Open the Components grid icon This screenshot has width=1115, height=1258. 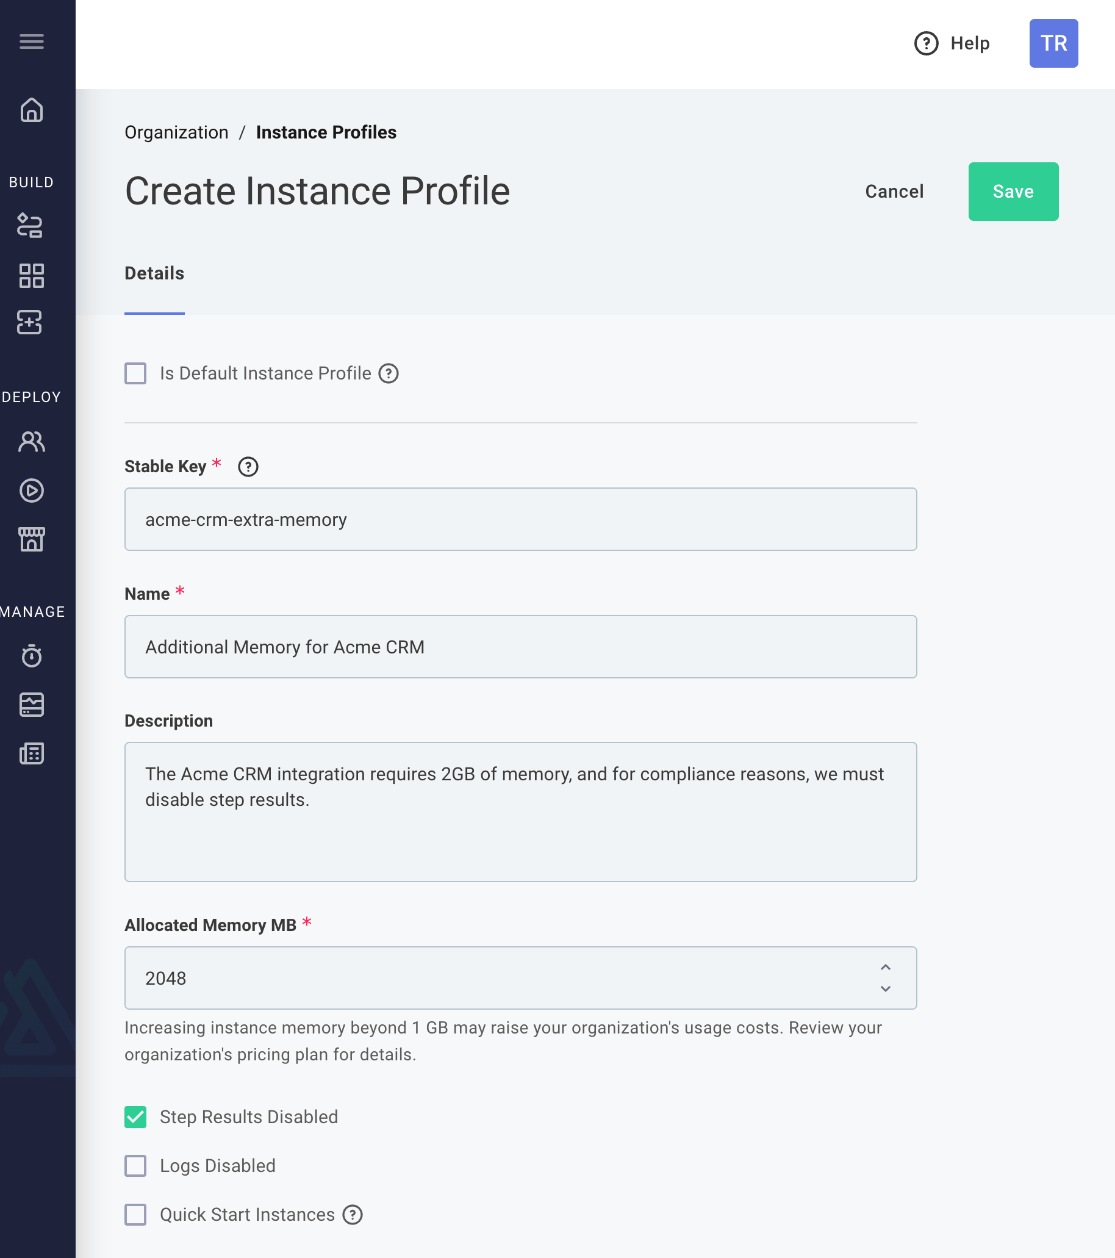(x=31, y=276)
